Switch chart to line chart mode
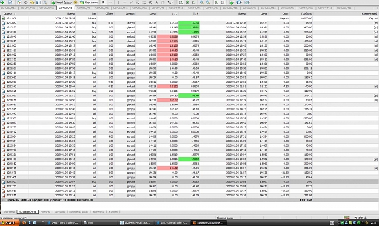 point(193,2)
